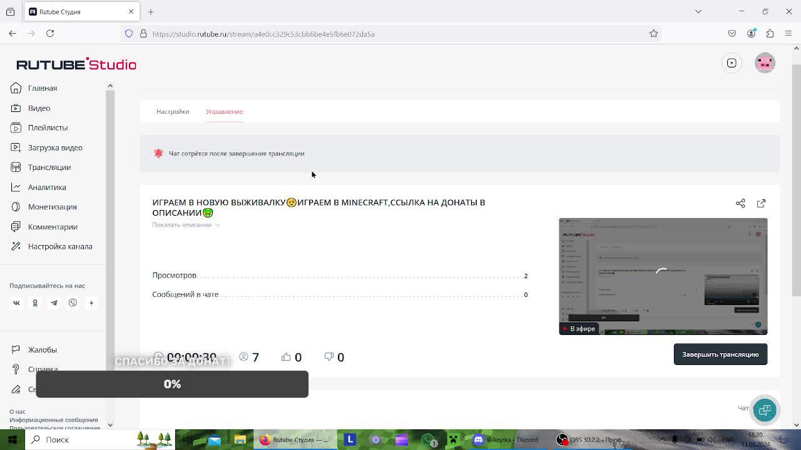Open Discord from the taskbar
Viewport: 801px width, 450px height.
(x=506, y=439)
